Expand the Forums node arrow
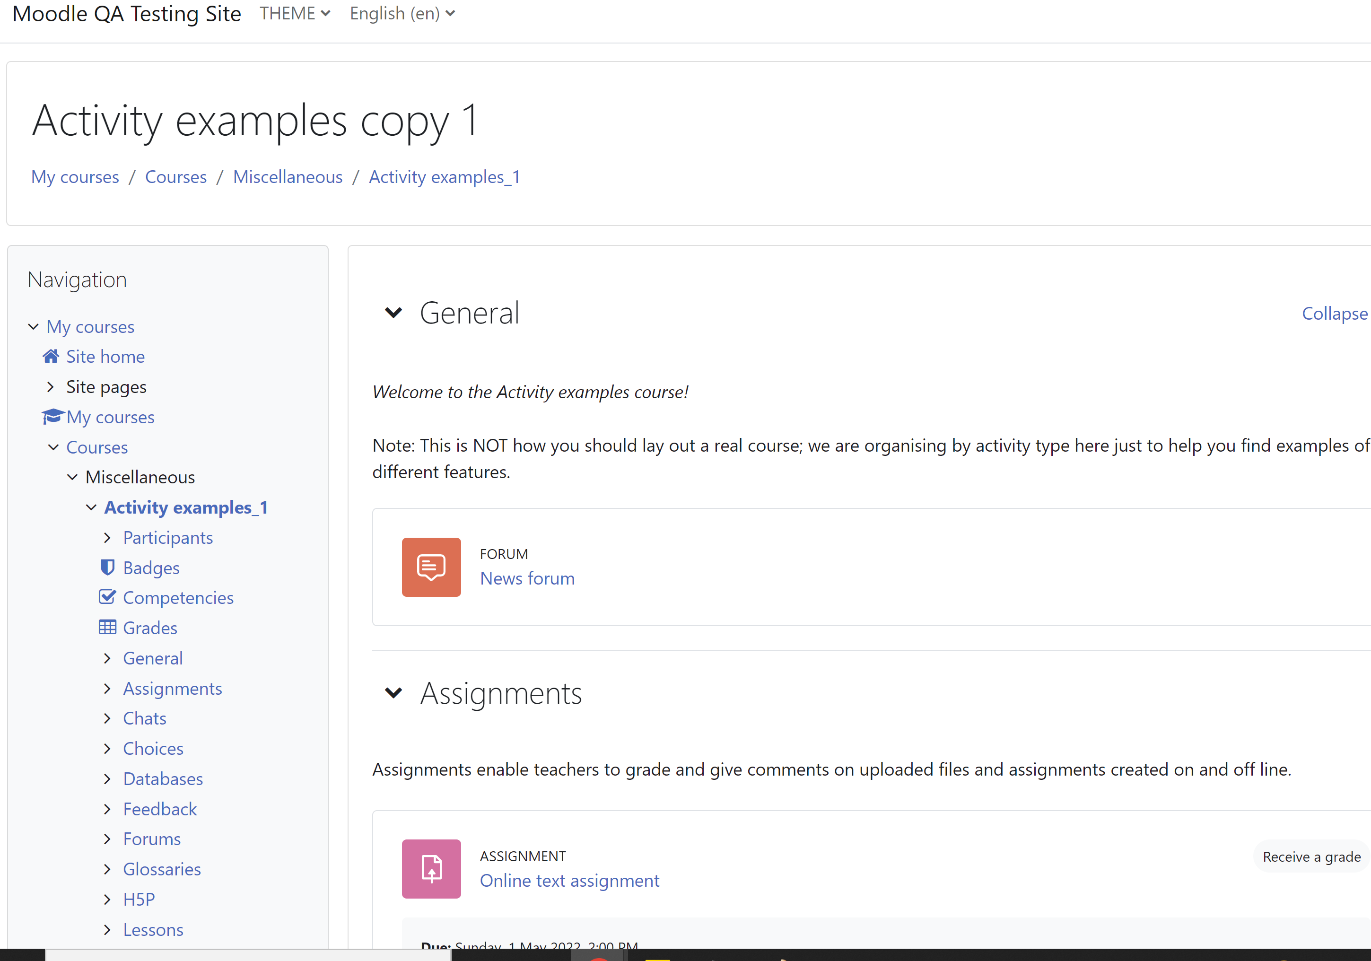The image size is (1371, 961). tap(107, 839)
